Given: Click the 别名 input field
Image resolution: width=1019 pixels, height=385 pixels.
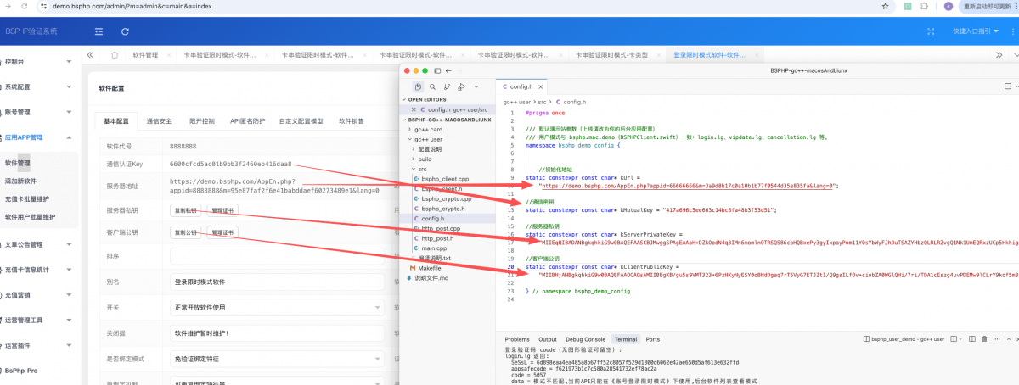Looking at the screenshot, I should (278, 282).
